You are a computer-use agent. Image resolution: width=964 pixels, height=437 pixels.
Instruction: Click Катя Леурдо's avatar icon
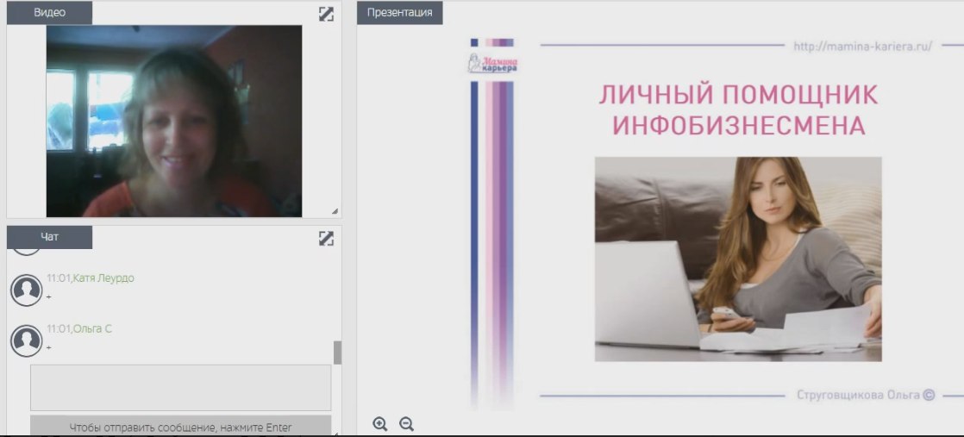(27, 290)
